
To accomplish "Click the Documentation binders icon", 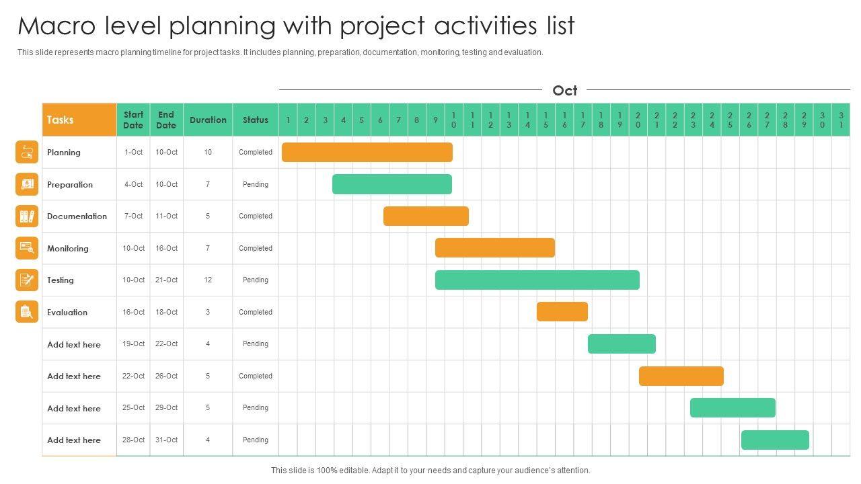I will pos(27,216).
